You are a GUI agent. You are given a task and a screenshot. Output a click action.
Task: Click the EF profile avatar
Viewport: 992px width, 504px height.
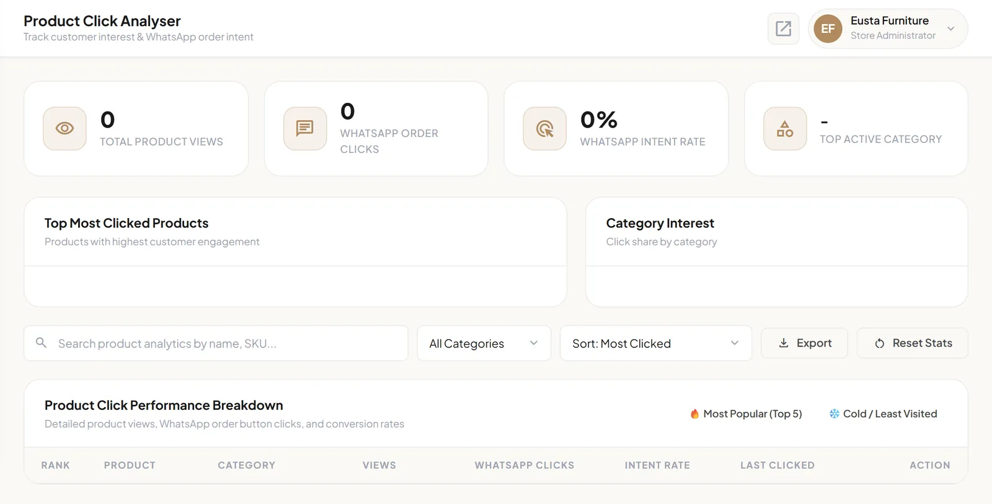tap(828, 28)
